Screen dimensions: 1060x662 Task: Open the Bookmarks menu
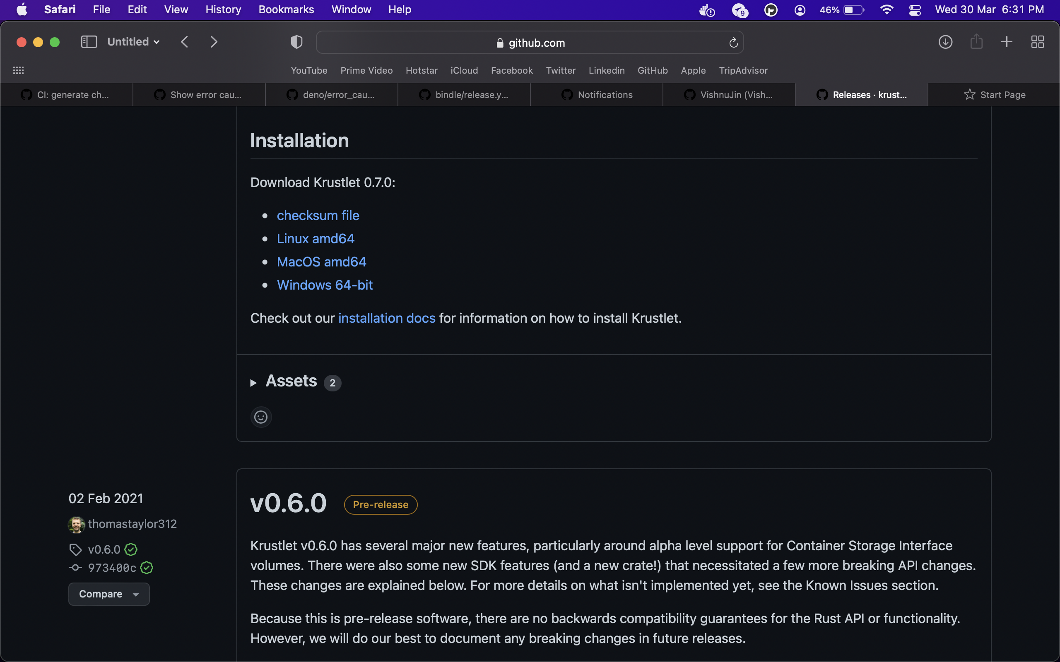286,10
